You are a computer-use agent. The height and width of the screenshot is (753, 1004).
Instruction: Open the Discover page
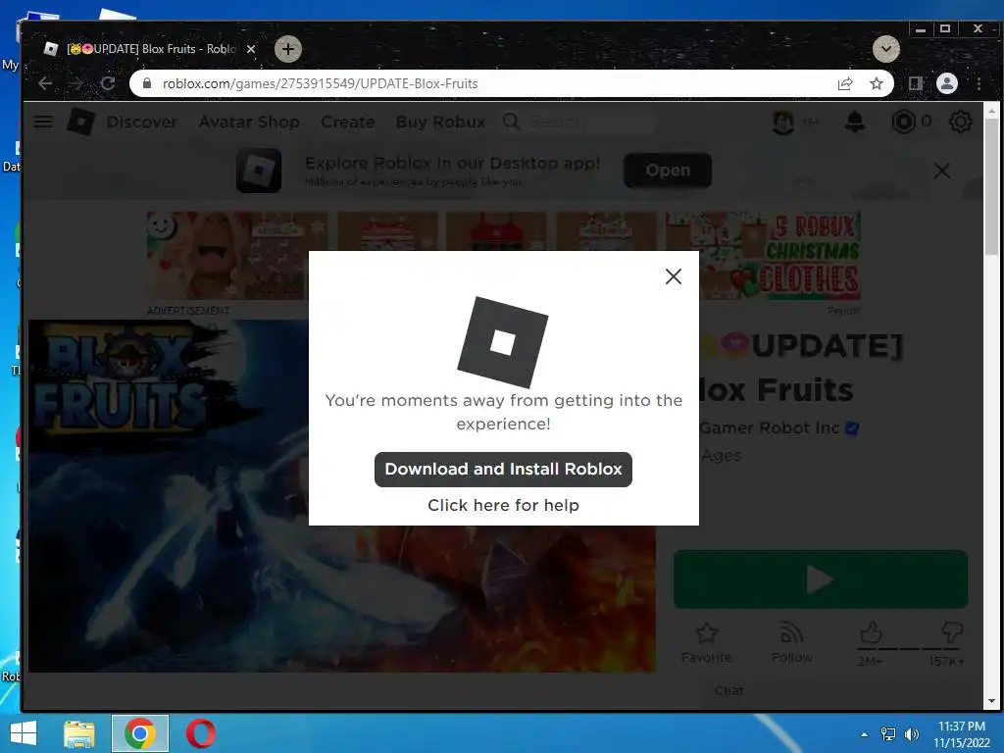tap(142, 122)
